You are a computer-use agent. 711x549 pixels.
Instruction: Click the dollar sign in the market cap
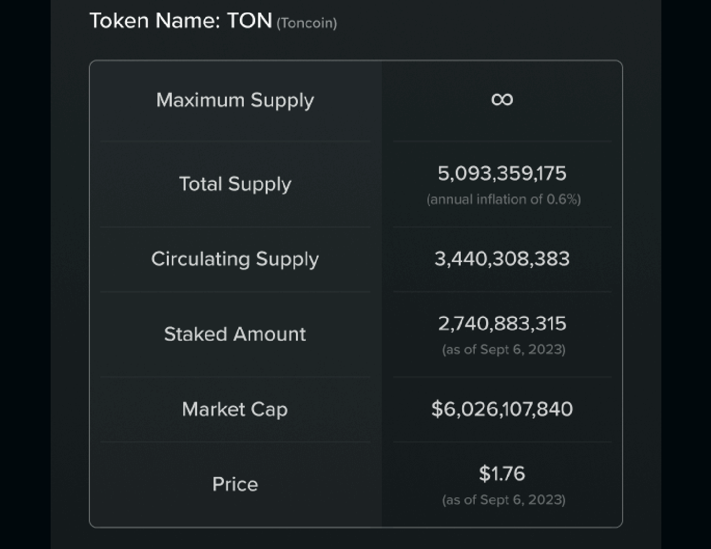click(x=436, y=409)
